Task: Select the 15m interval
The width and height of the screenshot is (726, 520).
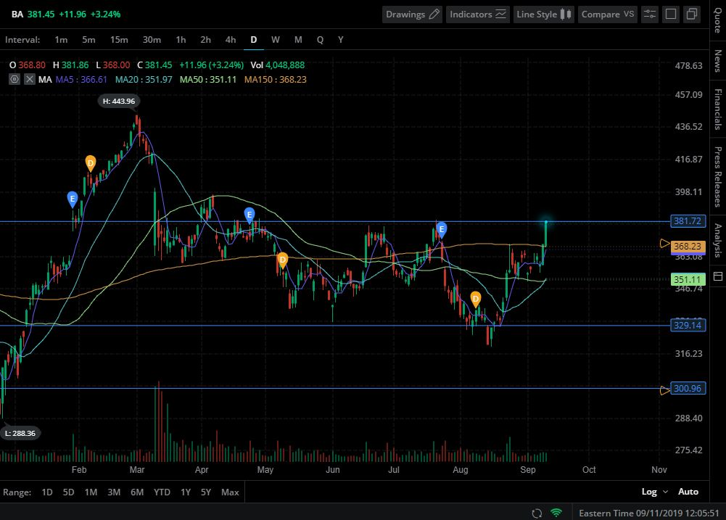Action: click(119, 40)
